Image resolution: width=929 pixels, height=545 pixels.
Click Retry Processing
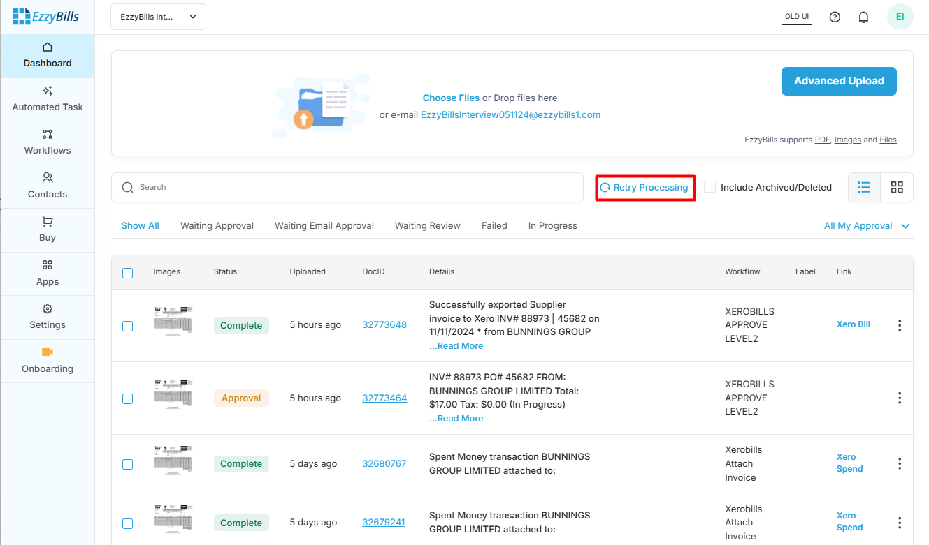click(x=644, y=187)
